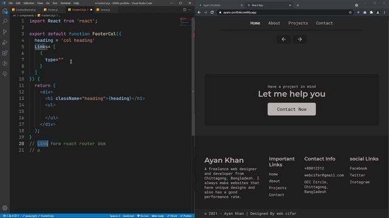This screenshot has width=389, height=218.
Task: Click the Twitter social link in footer
Action: tap(357, 175)
